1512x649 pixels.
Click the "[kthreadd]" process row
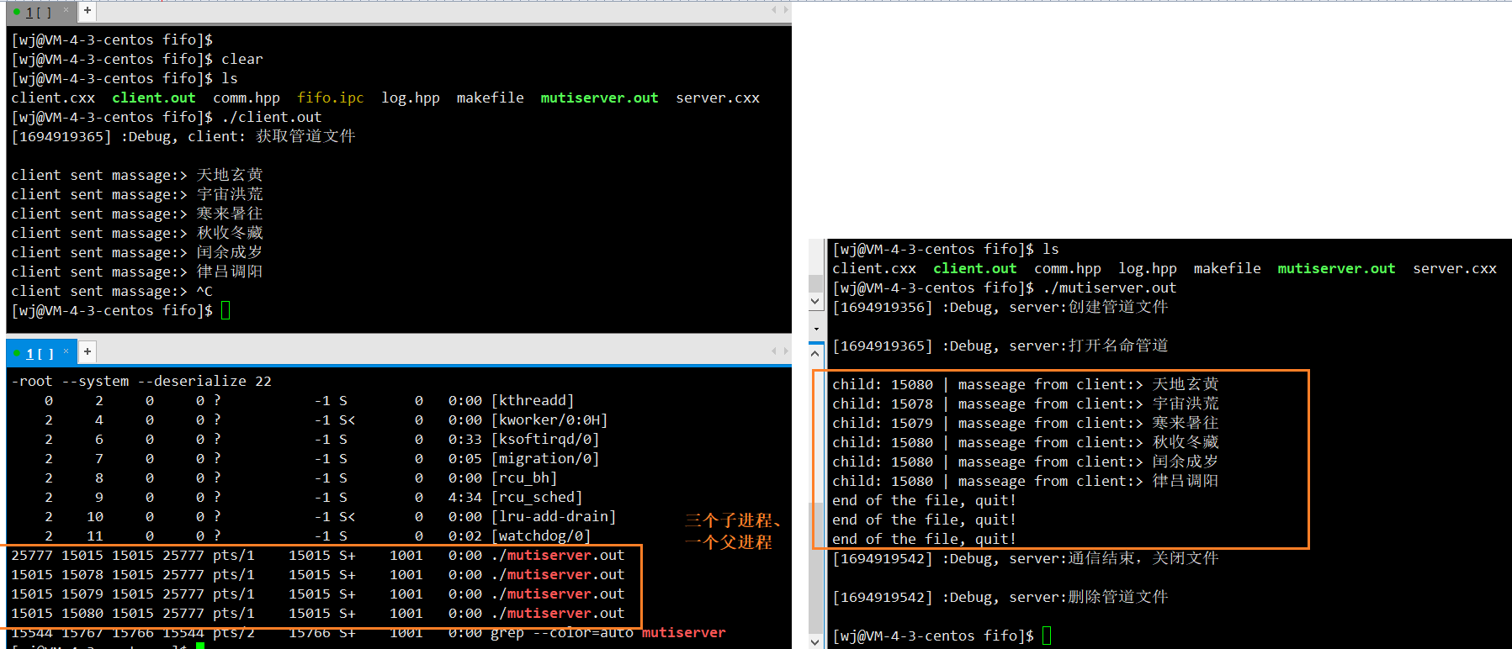pos(310,400)
